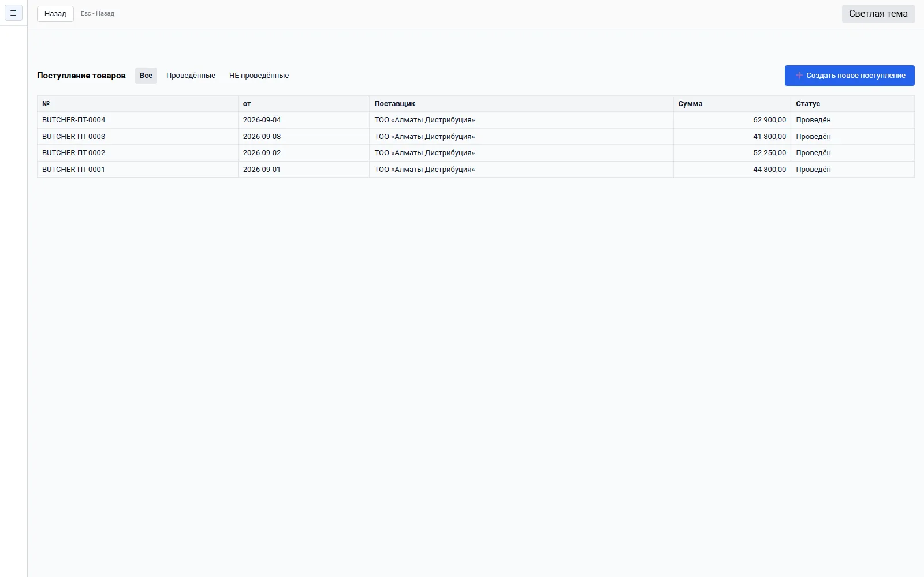Click supplier cell in the 2026-09-01 row
This screenshot has height=577, width=924.
coord(521,170)
